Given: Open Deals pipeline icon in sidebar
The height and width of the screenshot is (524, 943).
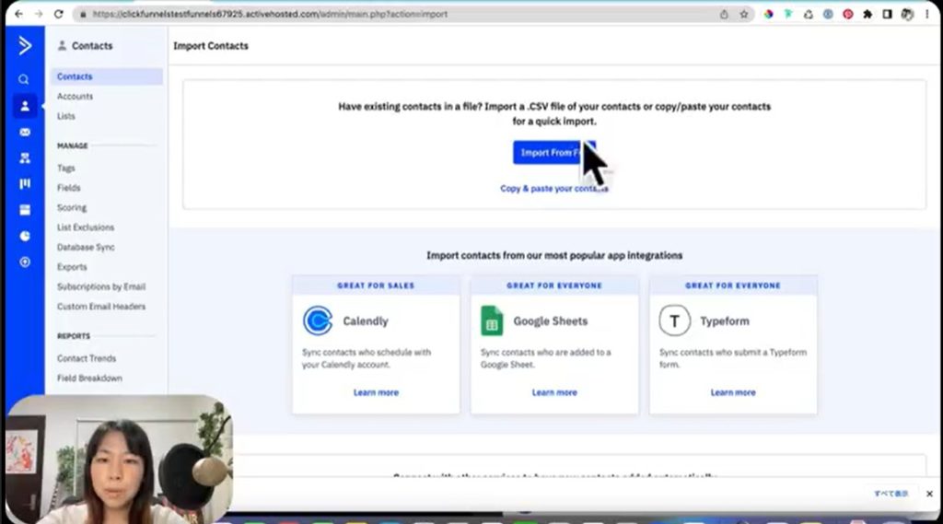Looking at the screenshot, I should (25, 184).
